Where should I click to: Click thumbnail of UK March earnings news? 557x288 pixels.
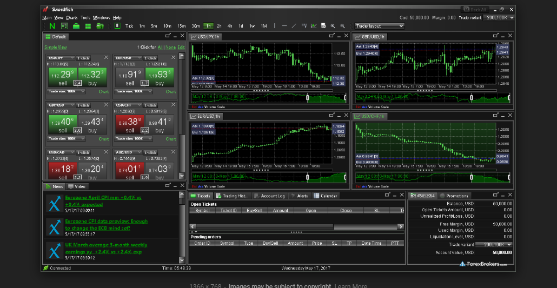click(55, 251)
